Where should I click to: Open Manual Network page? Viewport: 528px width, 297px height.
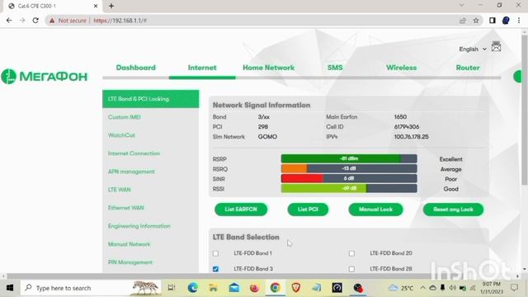[129, 244]
